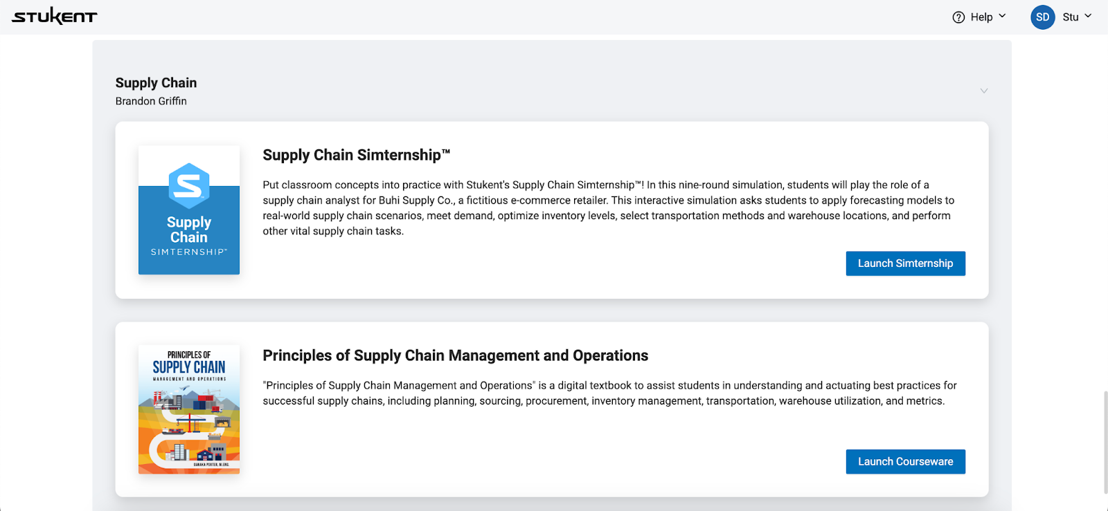
Task: Expand the Stu account menu
Action: point(1087,17)
